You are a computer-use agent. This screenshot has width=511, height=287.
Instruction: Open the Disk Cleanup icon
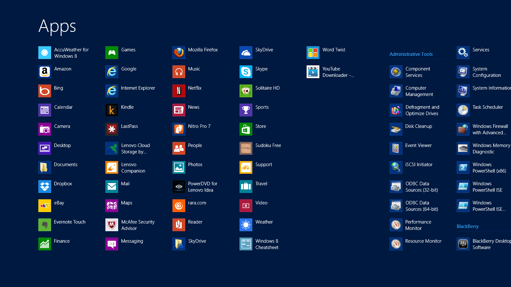[396, 129]
